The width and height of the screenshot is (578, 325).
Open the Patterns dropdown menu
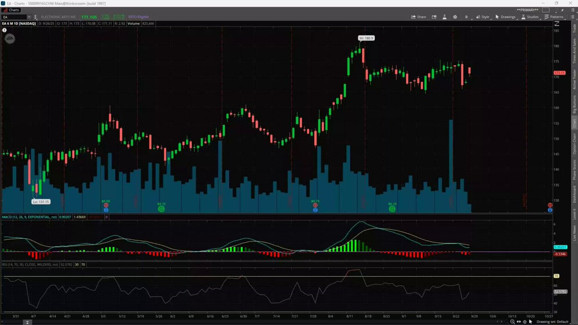pyautogui.click(x=554, y=17)
